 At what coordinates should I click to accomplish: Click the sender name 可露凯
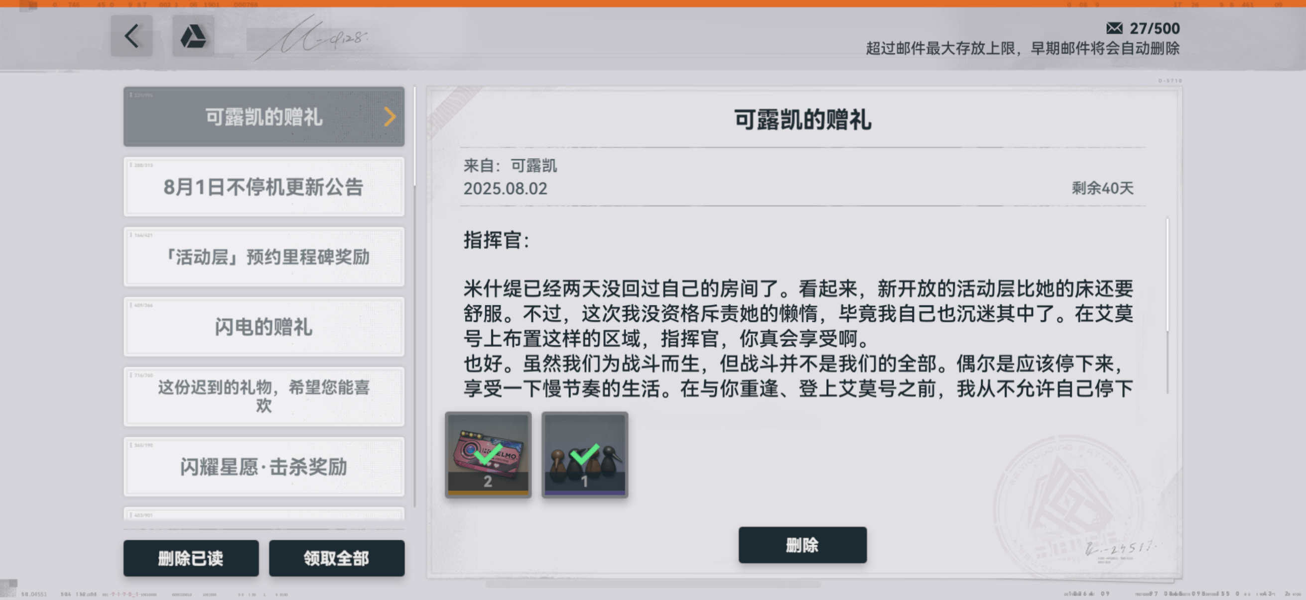pos(533,166)
